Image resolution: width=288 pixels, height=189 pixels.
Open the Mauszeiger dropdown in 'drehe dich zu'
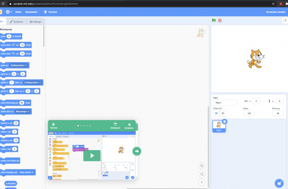[23, 112]
